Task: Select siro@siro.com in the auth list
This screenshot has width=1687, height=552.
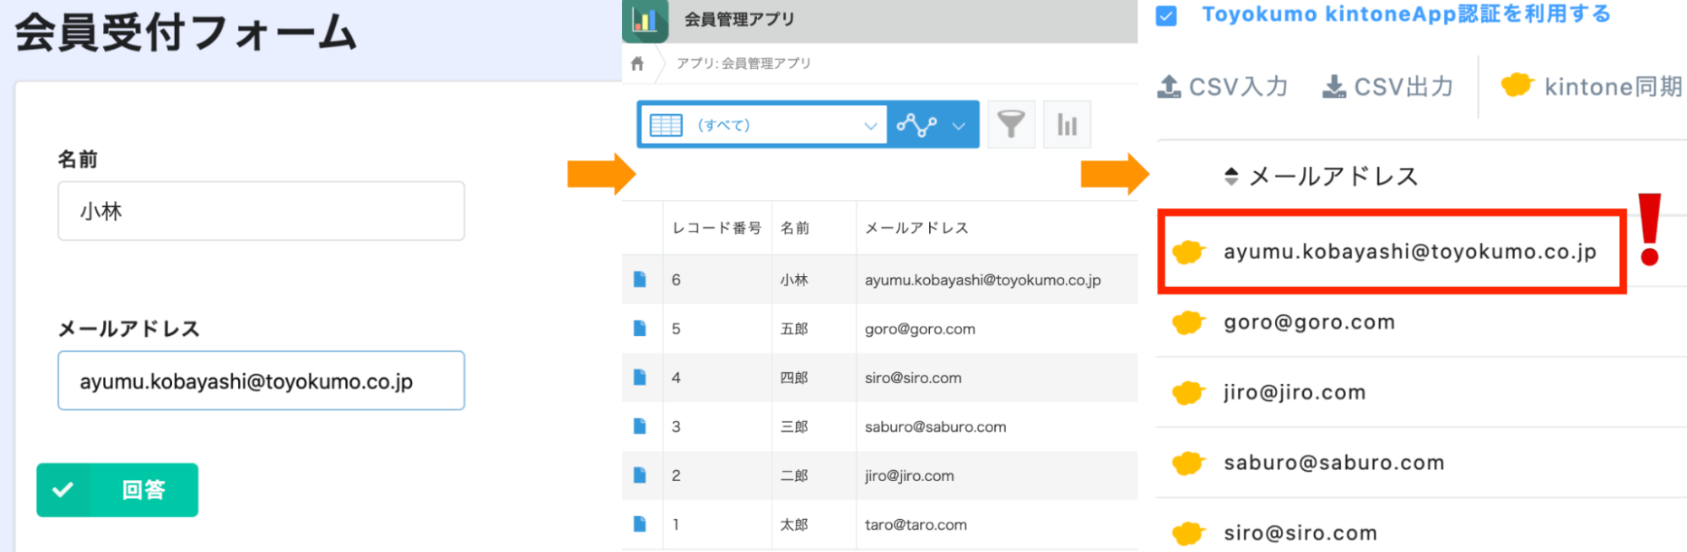Action: pyautogui.click(x=1300, y=533)
